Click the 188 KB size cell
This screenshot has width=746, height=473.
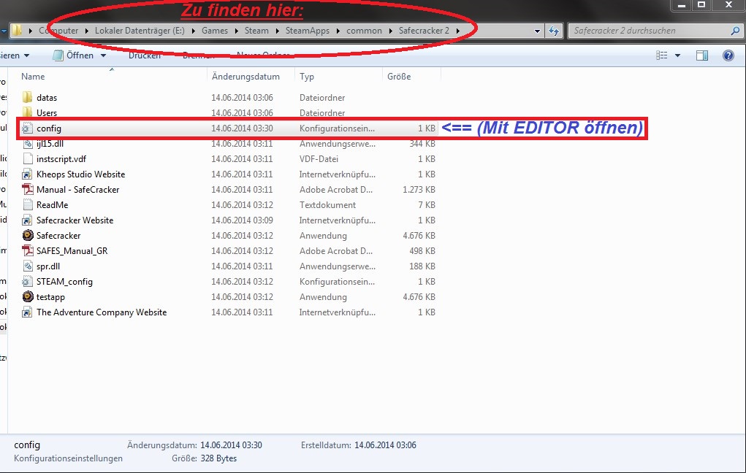[422, 266]
